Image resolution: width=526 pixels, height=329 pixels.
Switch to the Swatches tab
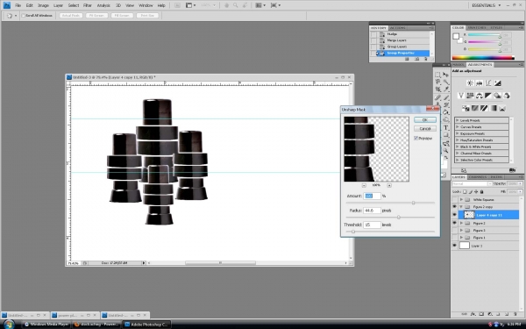tap(477, 27)
